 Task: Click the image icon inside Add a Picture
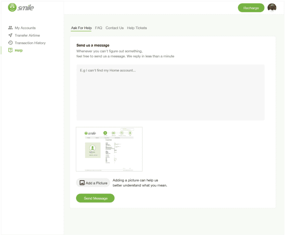click(82, 183)
